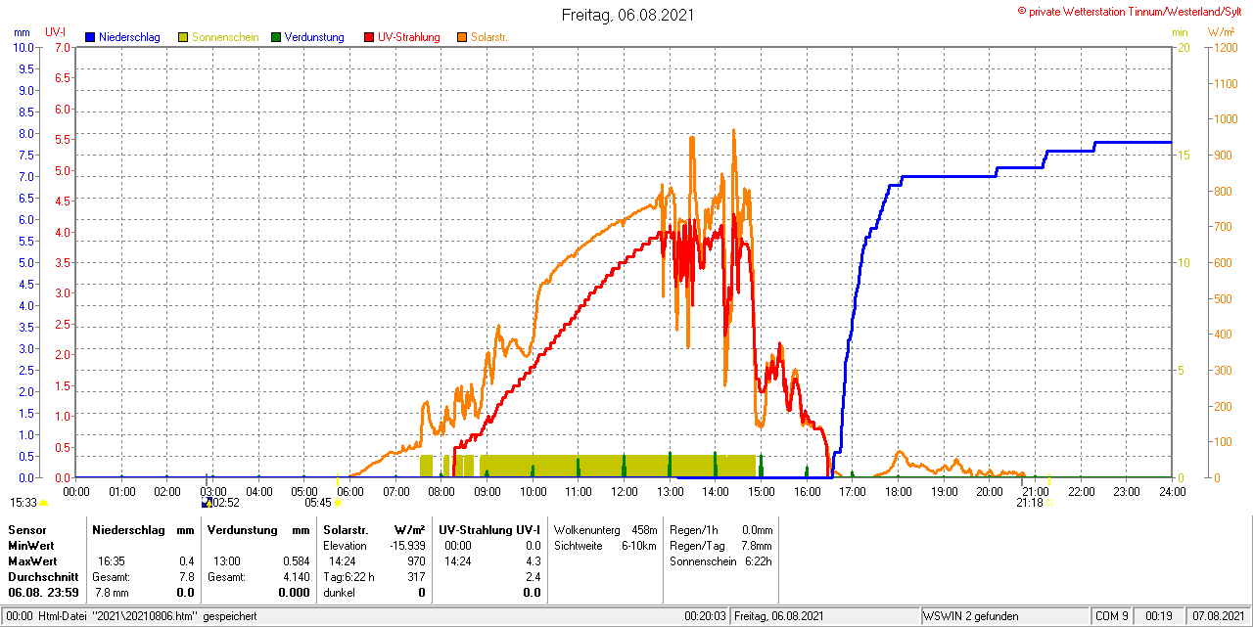Click the yellow min axis unit label

[1181, 32]
